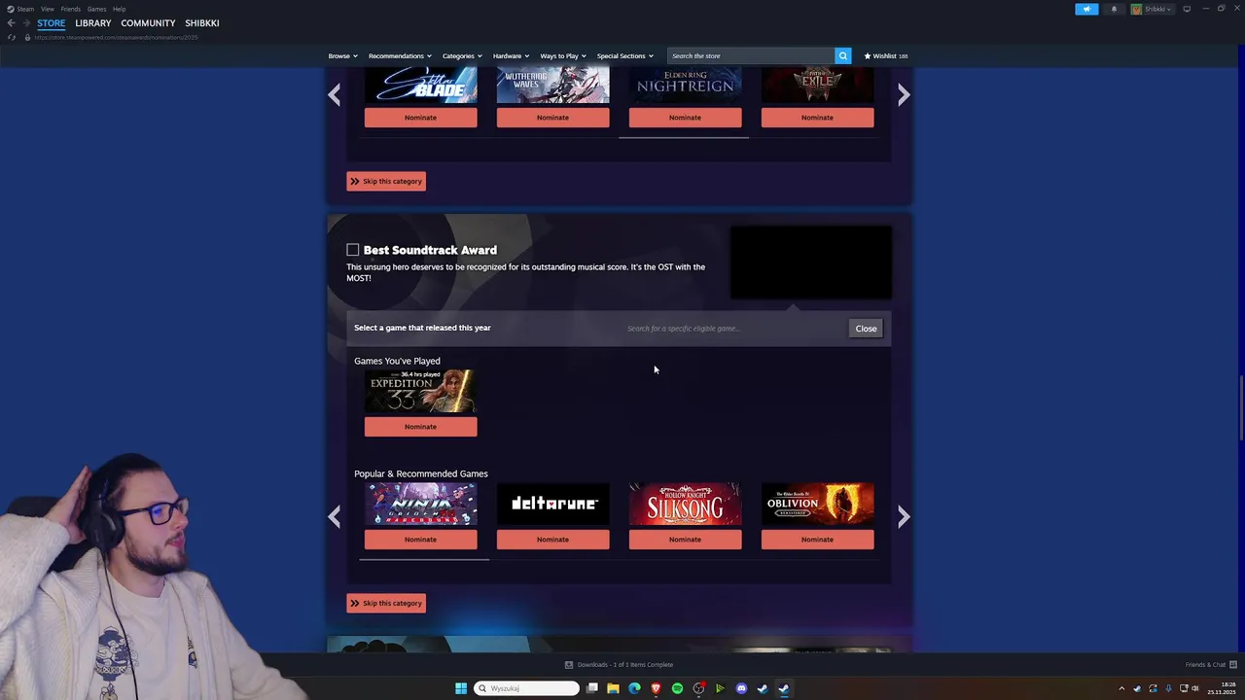Expand the Recommendations dropdown

[x=400, y=55]
